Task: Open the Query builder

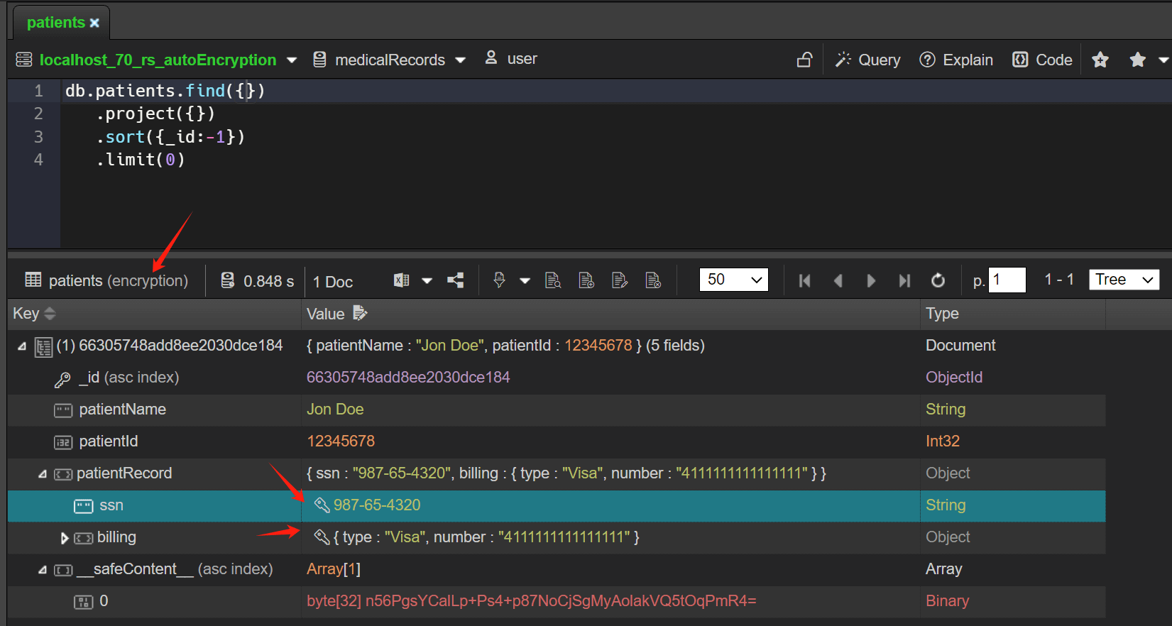Action: click(867, 60)
